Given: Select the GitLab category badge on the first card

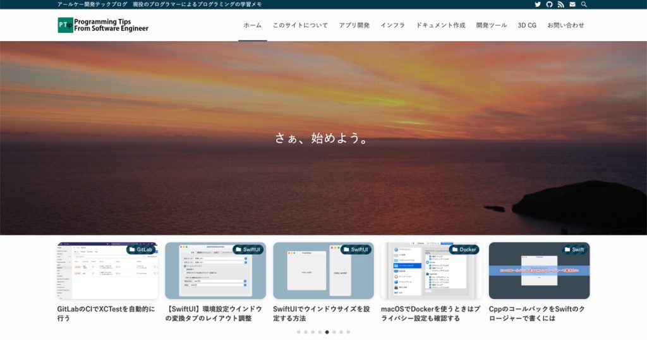Looking at the screenshot, I should (140, 250).
